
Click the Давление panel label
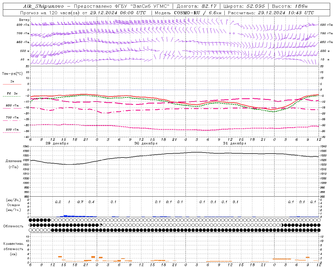(14, 161)
